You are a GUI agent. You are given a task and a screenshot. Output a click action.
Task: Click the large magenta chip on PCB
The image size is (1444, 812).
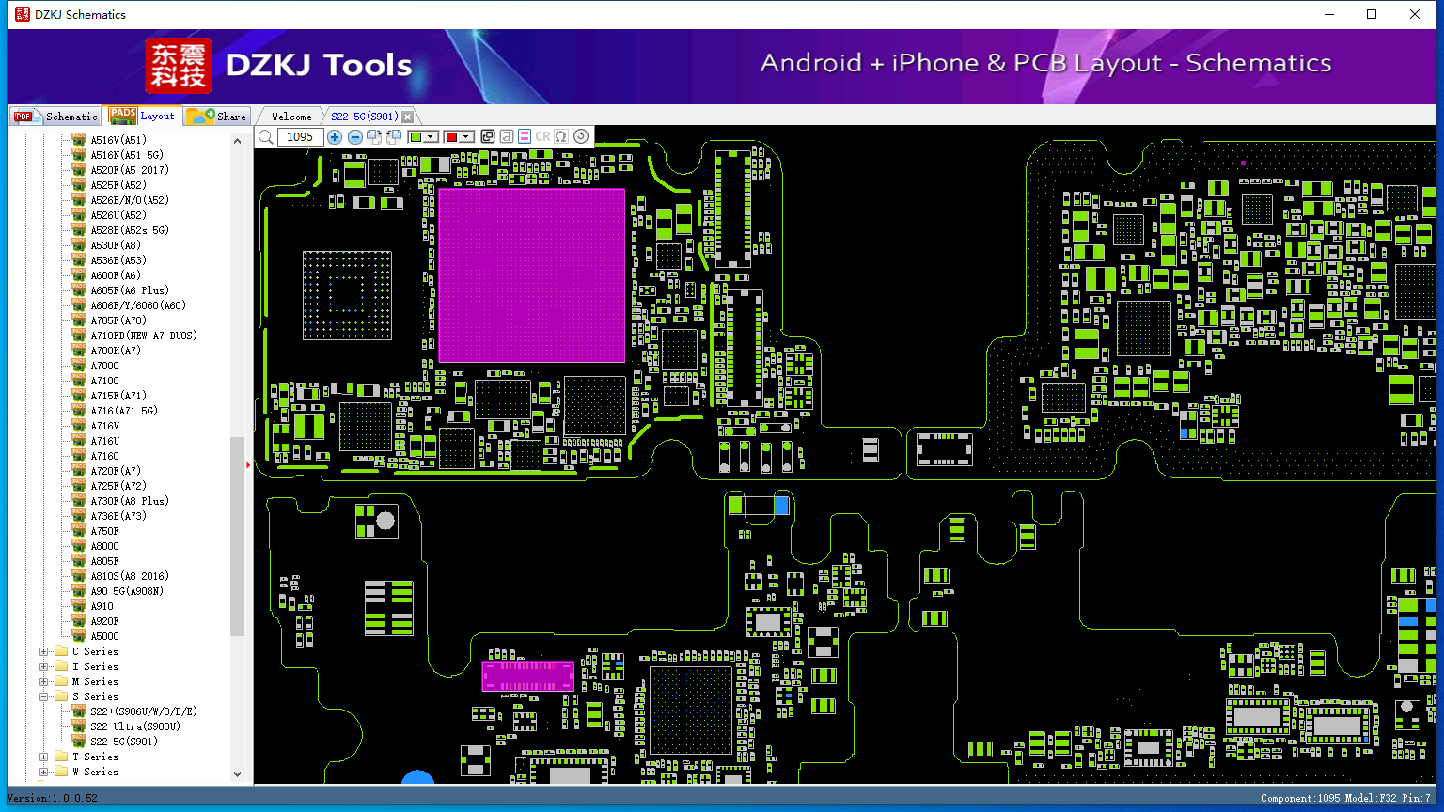click(532, 275)
